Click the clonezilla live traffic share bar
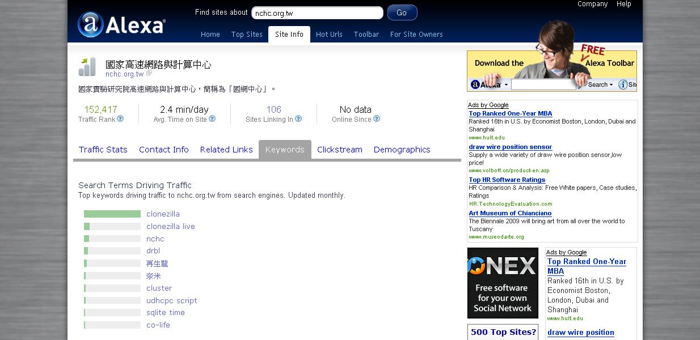This screenshot has height=340, width=700. point(112,227)
